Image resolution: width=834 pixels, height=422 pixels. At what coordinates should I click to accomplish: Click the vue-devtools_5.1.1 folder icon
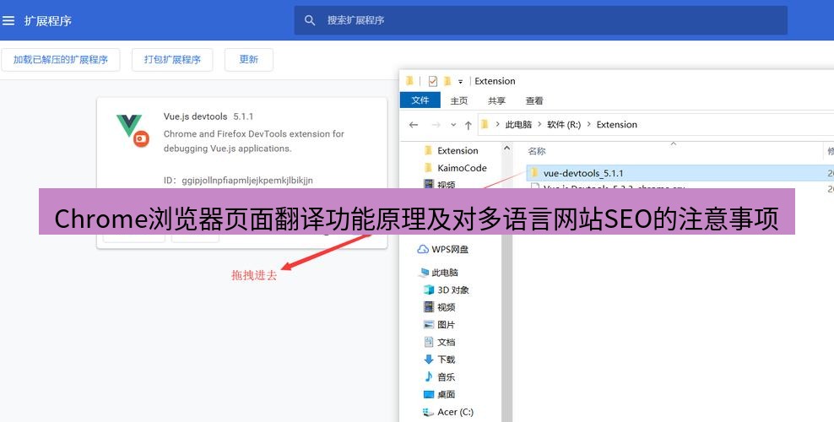[x=534, y=173]
